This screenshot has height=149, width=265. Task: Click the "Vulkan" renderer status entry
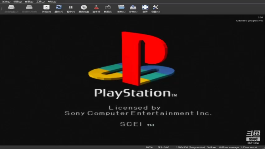click(211, 147)
